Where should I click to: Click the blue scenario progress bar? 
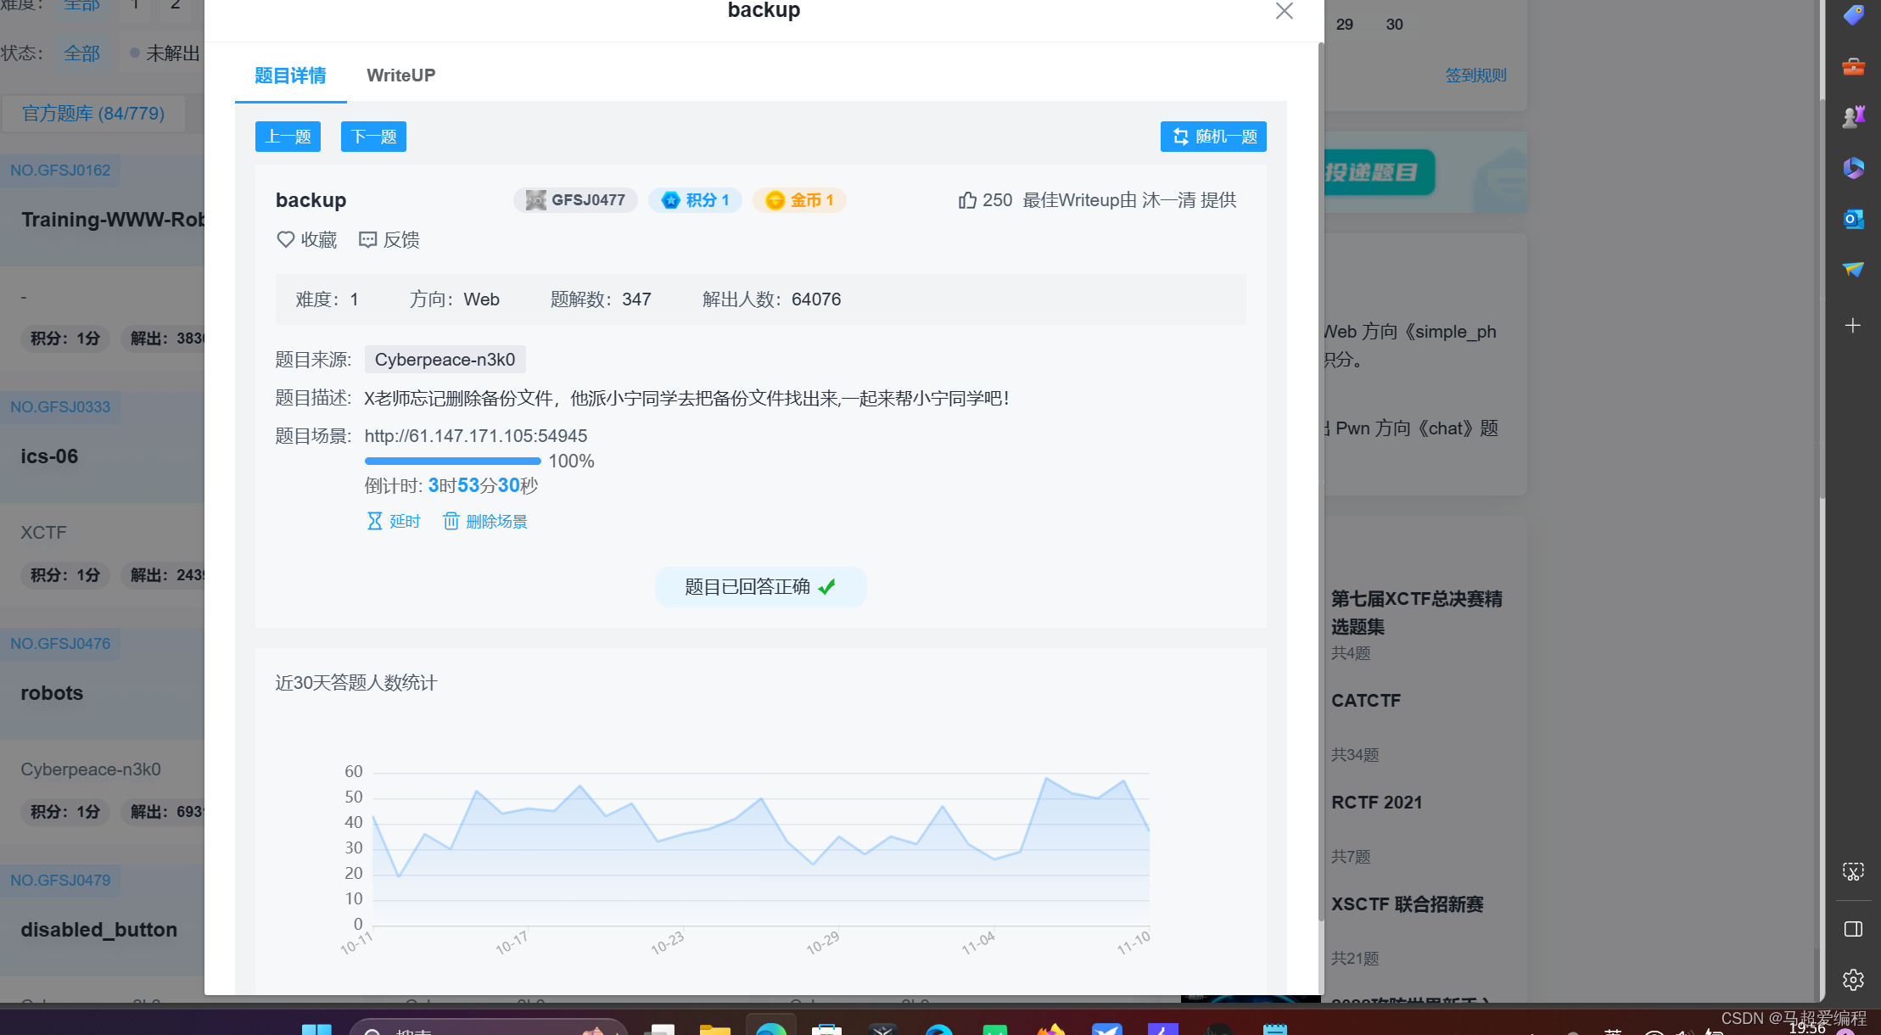point(452,461)
